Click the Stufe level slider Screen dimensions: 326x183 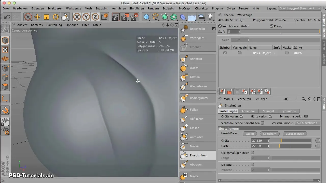[280, 32]
